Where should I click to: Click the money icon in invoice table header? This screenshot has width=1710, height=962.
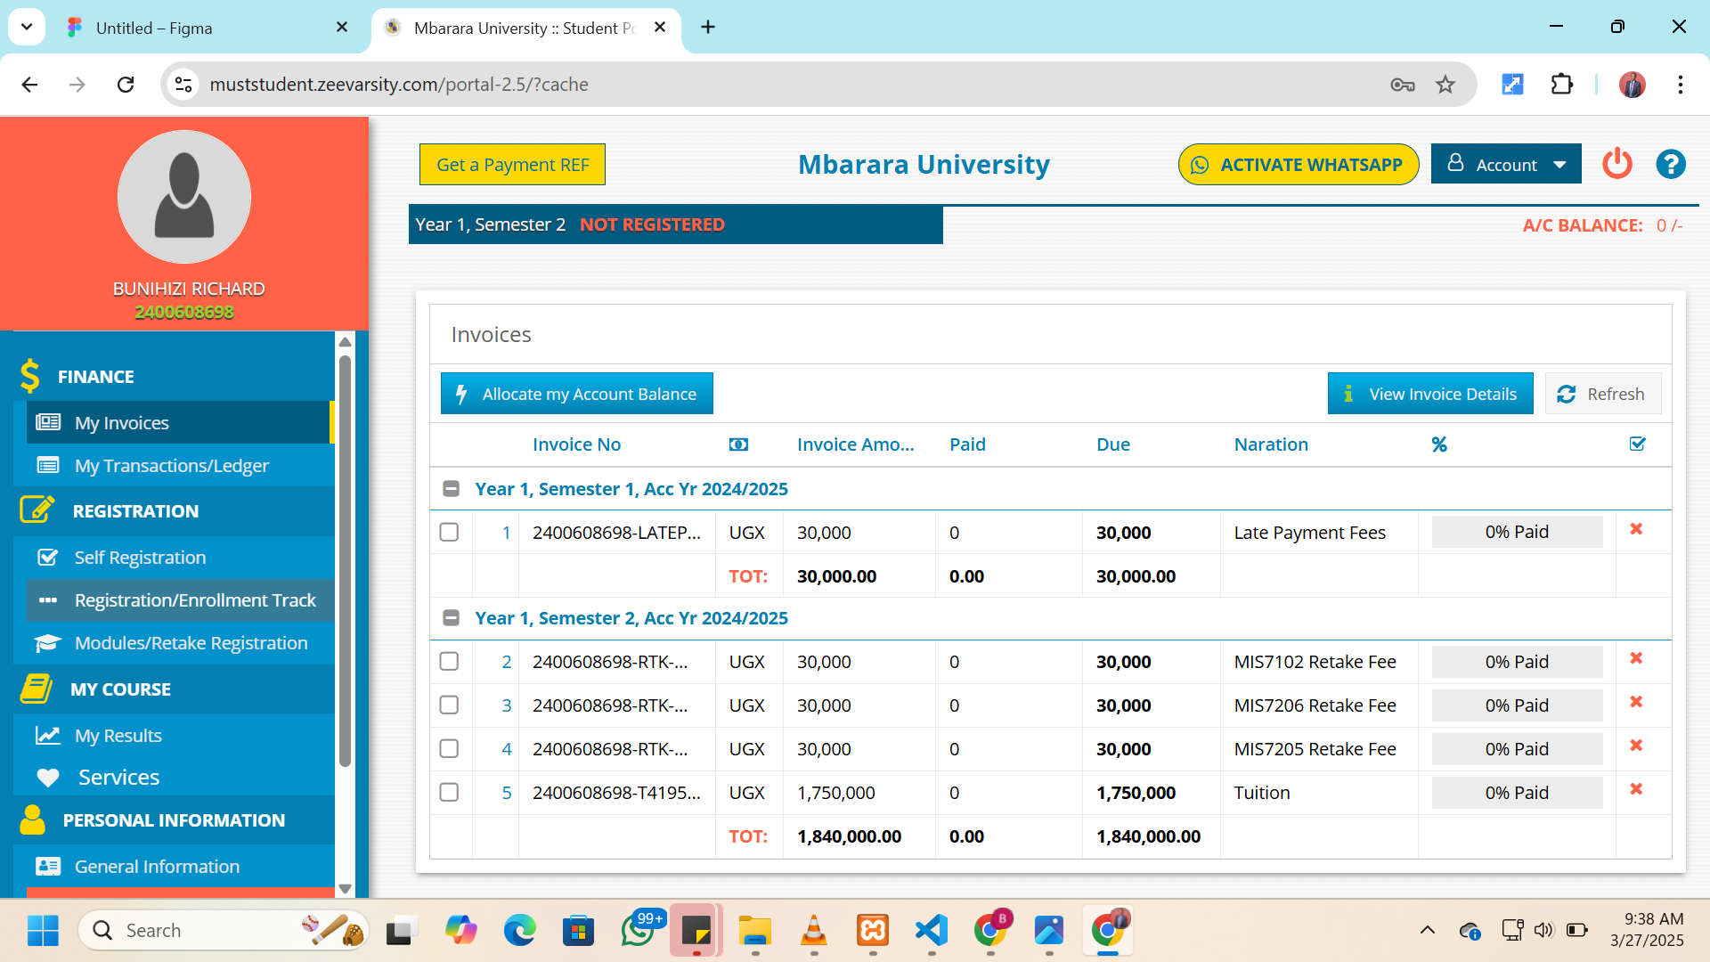[x=738, y=444]
